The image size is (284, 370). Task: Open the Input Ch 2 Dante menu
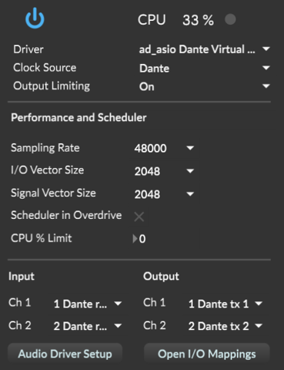88,326
